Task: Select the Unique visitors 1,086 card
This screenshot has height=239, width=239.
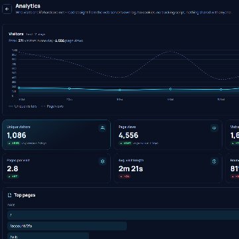Action: coord(56,135)
